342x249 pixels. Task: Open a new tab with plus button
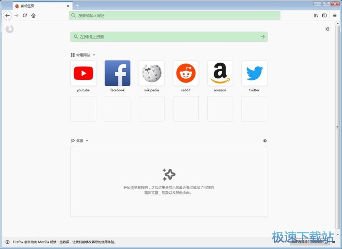click(x=77, y=6)
